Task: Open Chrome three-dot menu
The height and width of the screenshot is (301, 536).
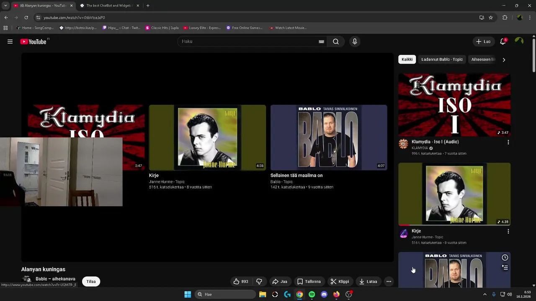Action: [530, 18]
